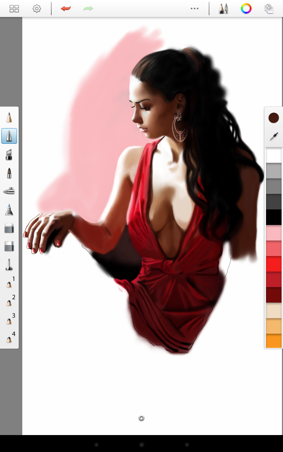Open the color wheel editor

click(246, 9)
